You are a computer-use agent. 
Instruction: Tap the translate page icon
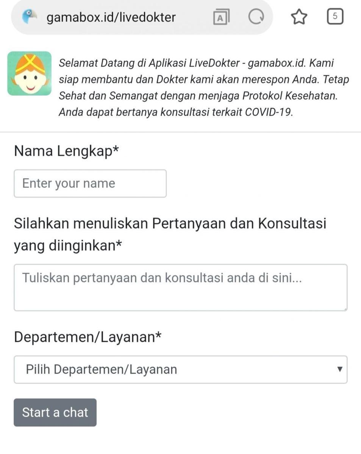pyautogui.click(x=222, y=17)
